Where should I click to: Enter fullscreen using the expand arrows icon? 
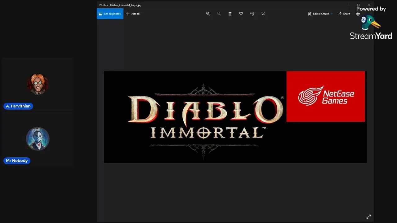[x=368, y=217]
